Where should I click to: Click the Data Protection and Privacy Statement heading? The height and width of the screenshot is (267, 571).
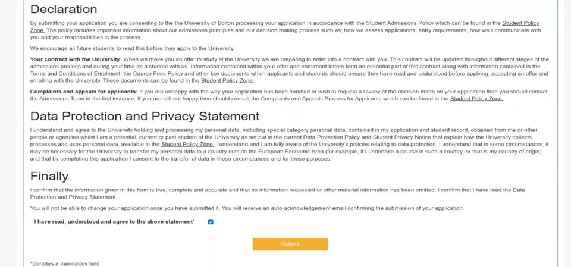point(145,116)
